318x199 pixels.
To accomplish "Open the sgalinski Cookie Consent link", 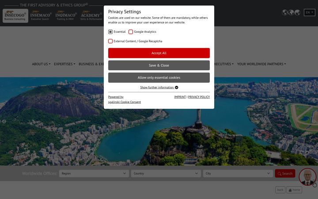I will click(x=124, y=102).
